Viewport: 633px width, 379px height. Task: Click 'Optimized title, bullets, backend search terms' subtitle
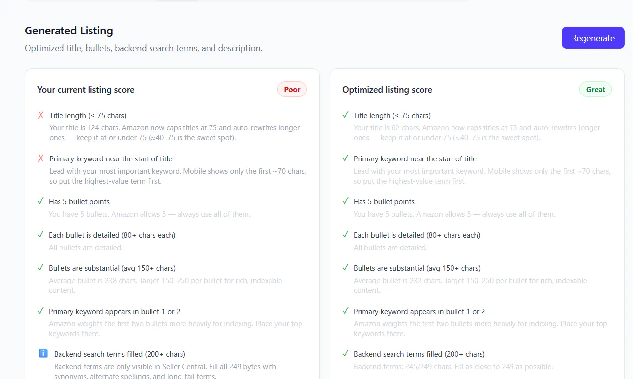tap(144, 48)
